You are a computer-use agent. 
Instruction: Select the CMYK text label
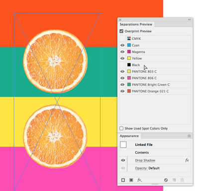point(136,39)
